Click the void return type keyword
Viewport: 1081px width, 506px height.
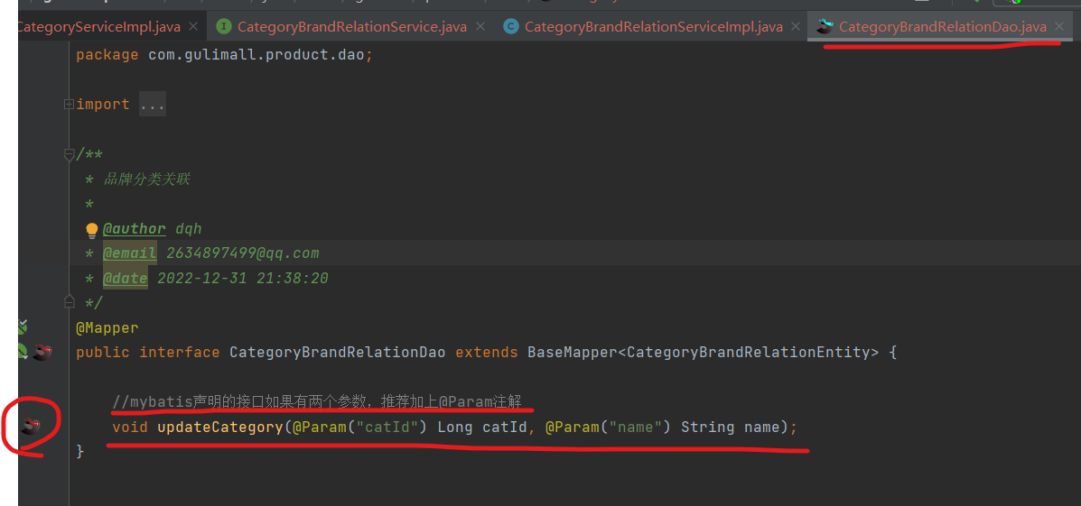click(x=130, y=427)
